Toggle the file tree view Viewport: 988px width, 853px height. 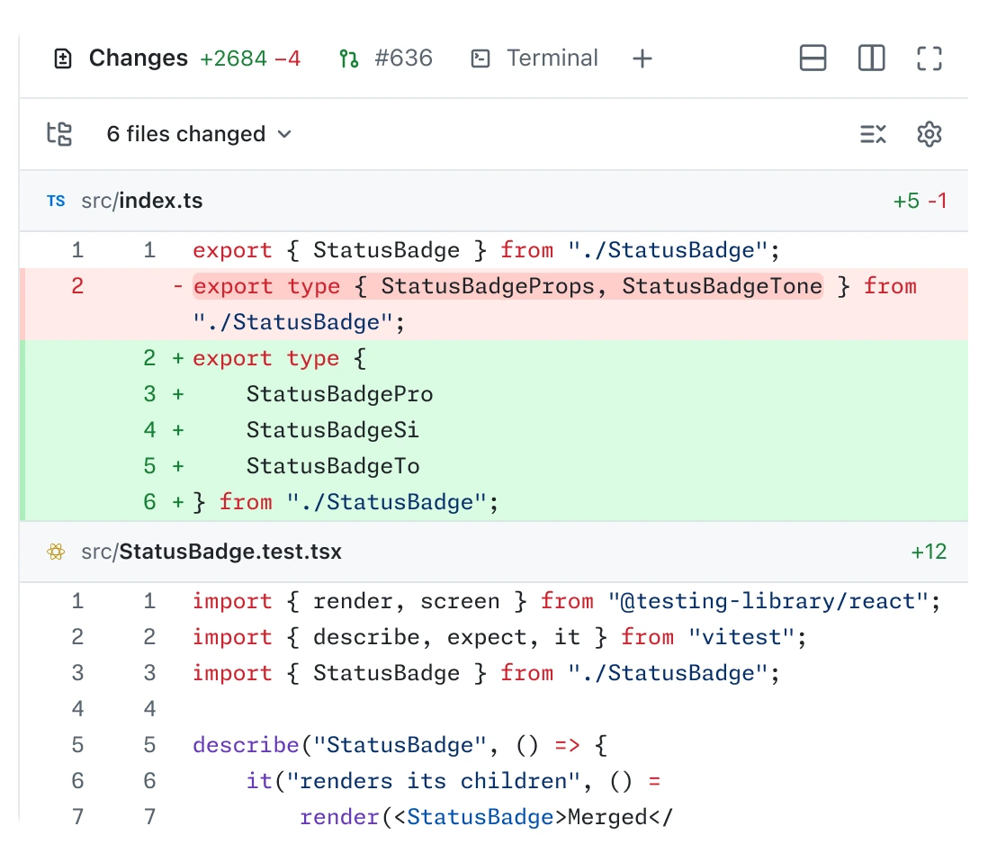pyautogui.click(x=60, y=133)
